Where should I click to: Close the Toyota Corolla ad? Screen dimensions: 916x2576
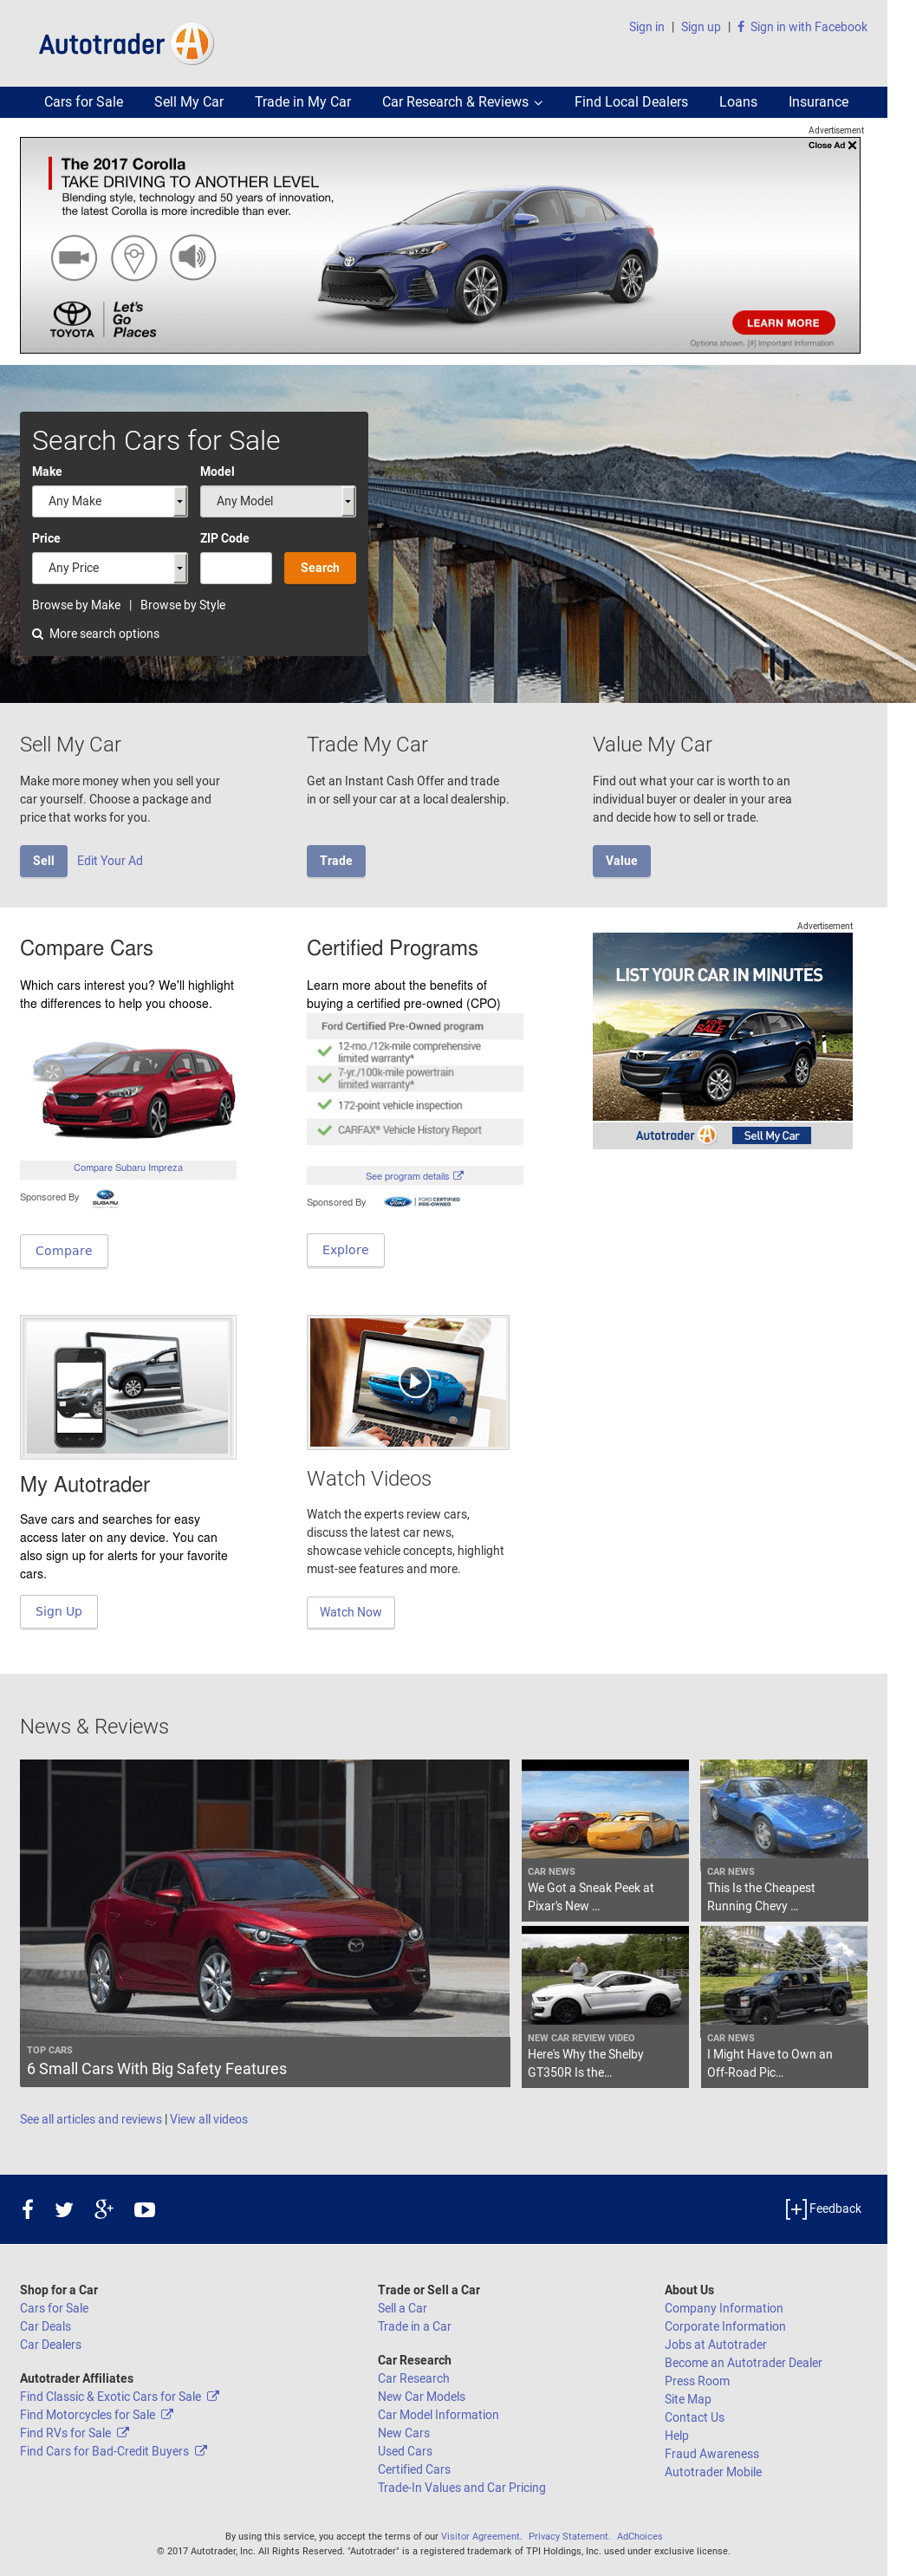832,145
